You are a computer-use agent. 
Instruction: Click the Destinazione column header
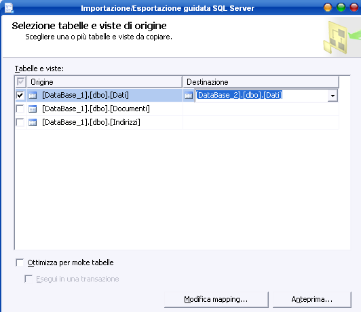[x=261, y=82]
